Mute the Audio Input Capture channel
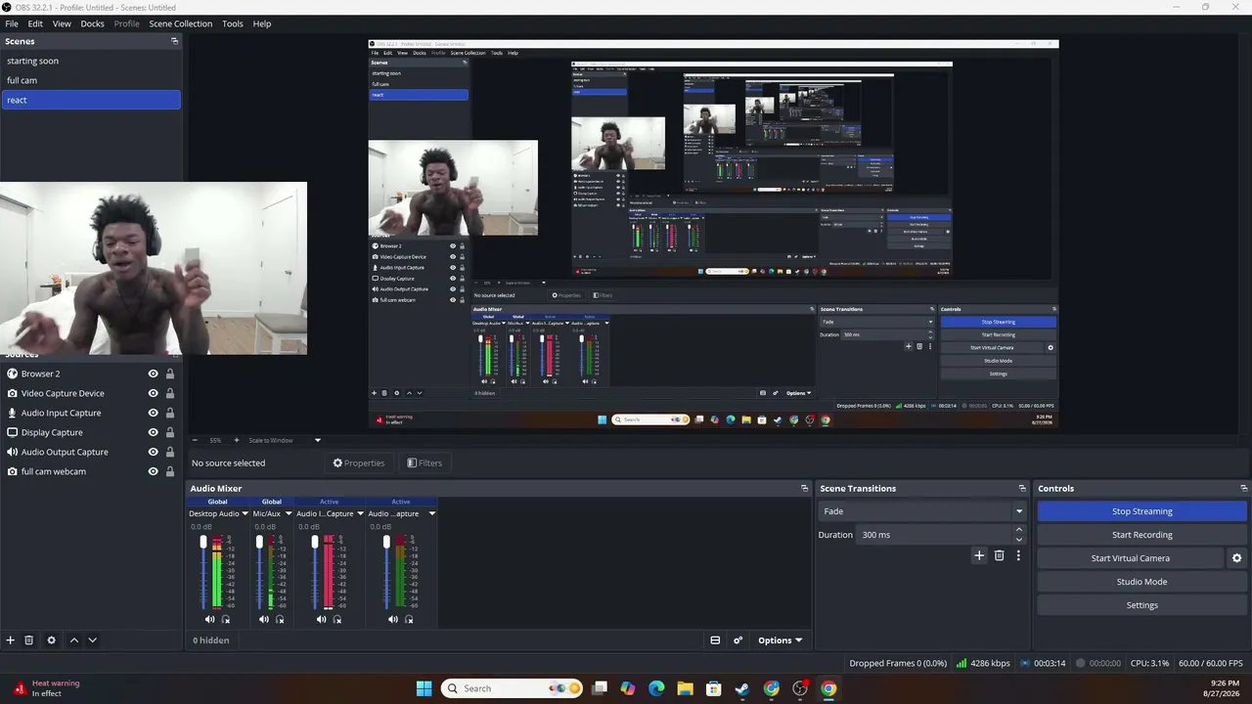 (321, 619)
